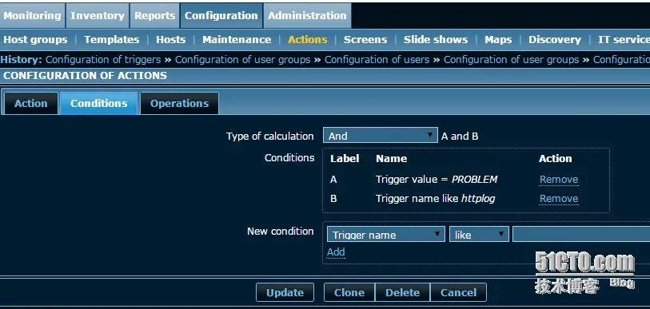Click Add under New condition

point(336,252)
